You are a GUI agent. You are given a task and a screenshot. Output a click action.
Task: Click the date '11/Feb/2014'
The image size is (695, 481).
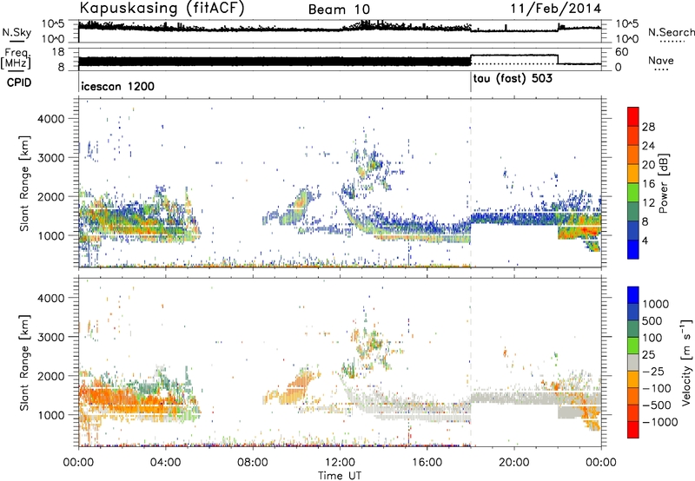click(x=556, y=9)
